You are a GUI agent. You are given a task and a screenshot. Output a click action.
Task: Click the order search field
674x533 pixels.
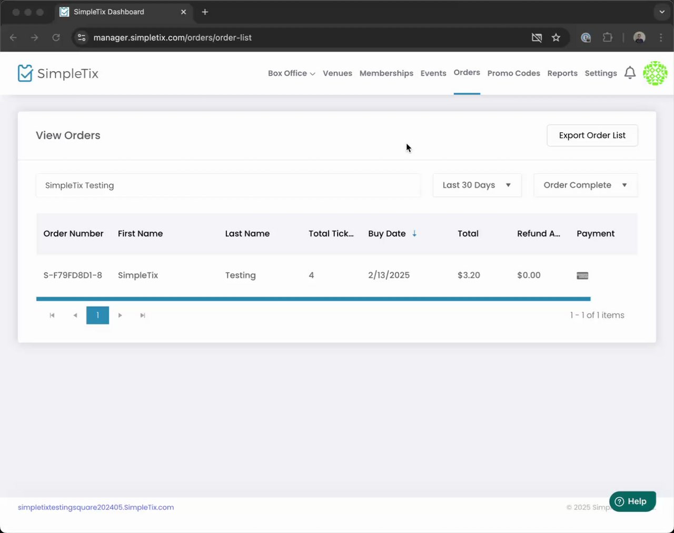coord(228,185)
